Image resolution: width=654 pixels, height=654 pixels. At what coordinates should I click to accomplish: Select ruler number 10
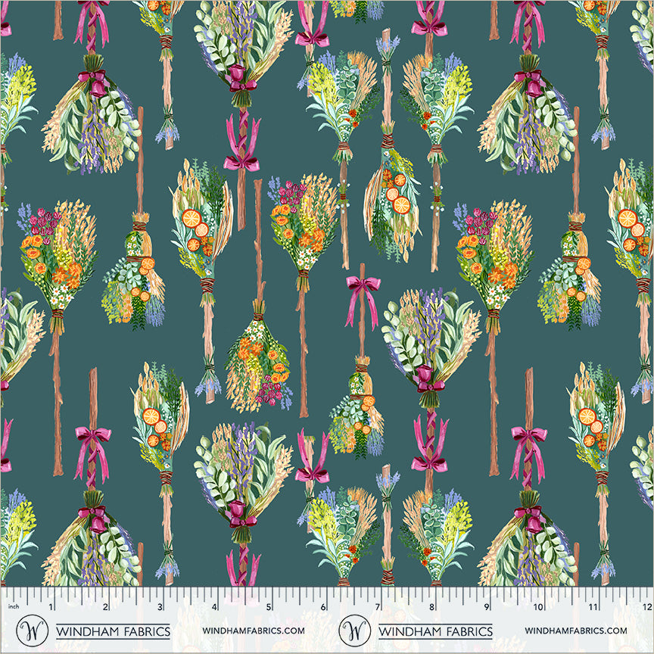(538, 606)
